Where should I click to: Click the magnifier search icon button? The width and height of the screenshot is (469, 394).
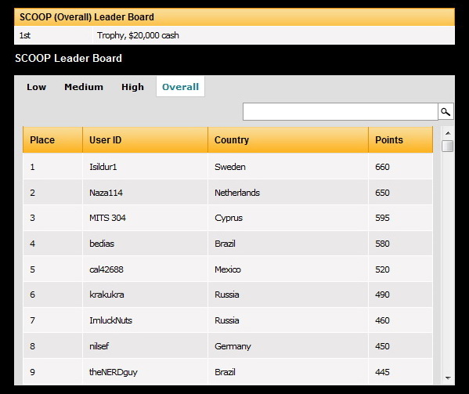pos(446,111)
